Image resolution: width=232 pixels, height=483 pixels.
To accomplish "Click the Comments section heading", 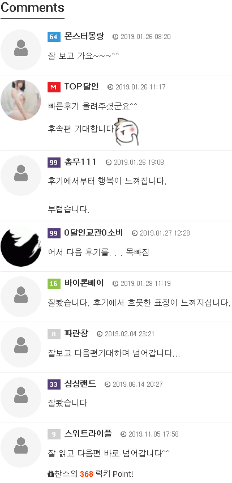I will tap(32, 8).
